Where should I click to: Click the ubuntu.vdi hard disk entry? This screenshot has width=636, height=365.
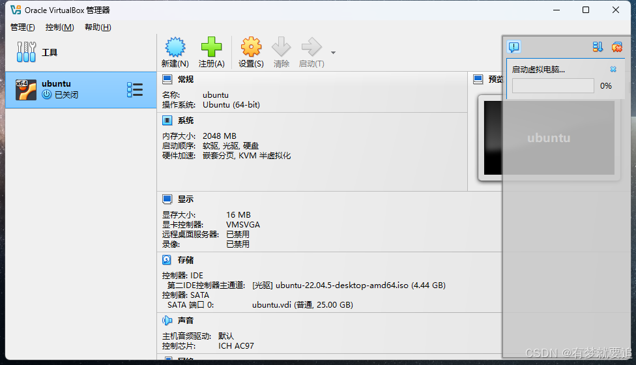[302, 304]
